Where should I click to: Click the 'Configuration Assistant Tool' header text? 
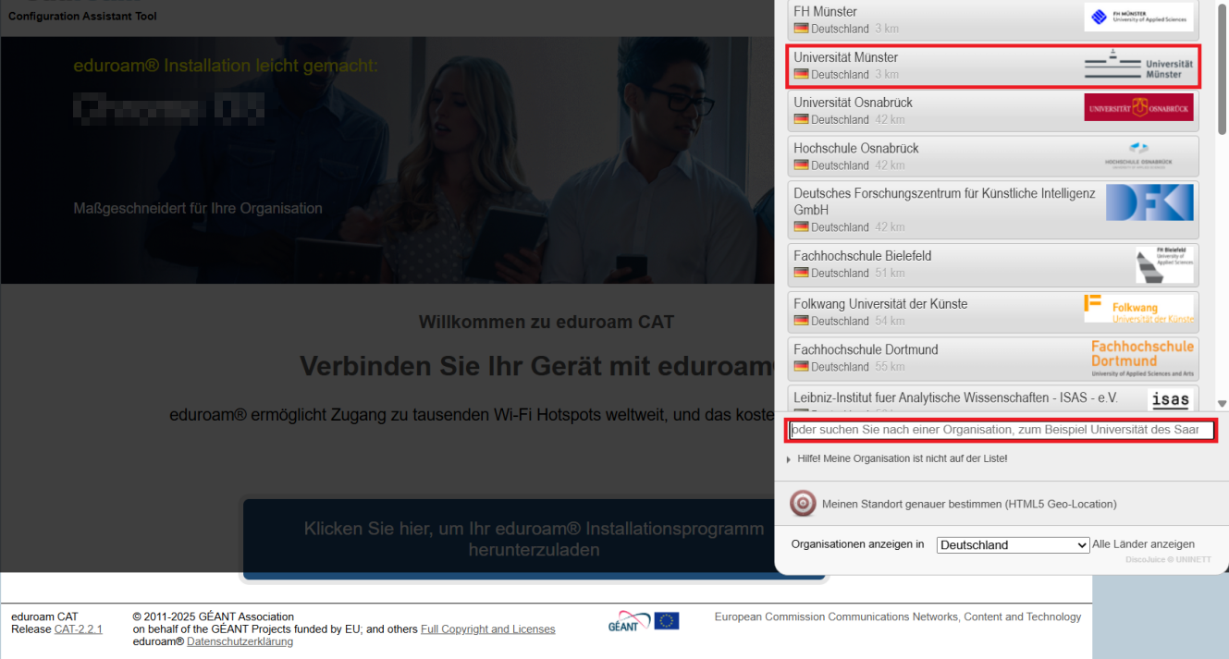(x=82, y=16)
